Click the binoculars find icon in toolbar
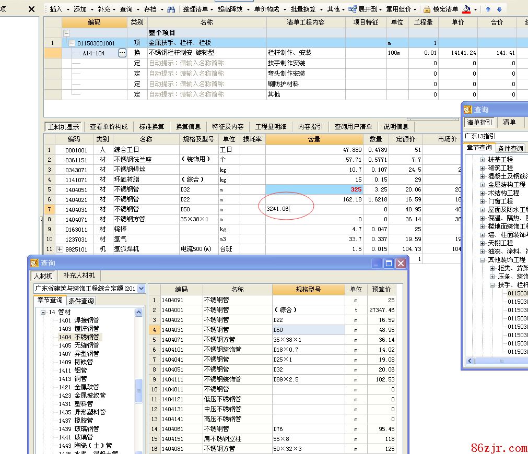This screenshot has height=454, width=528. point(171,9)
